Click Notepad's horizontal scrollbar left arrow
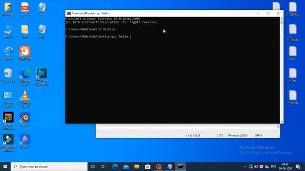305x171 pixels. coord(98,131)
